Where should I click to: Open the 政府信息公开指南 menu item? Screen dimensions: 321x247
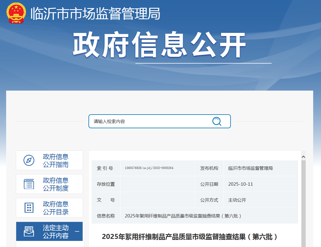(x=49, y=160)
